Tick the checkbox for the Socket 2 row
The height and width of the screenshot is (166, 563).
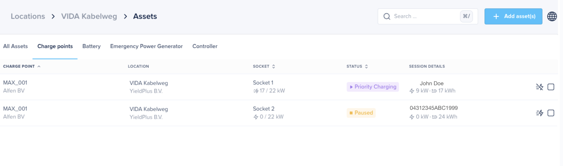pos(551,113)
